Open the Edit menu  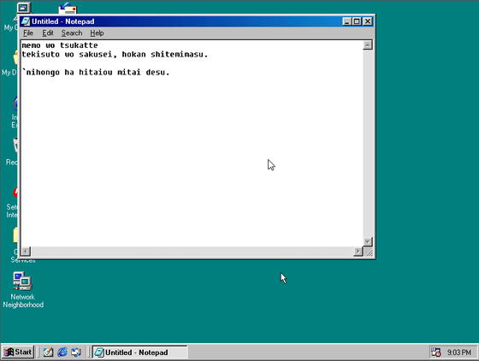click(48, 33)
